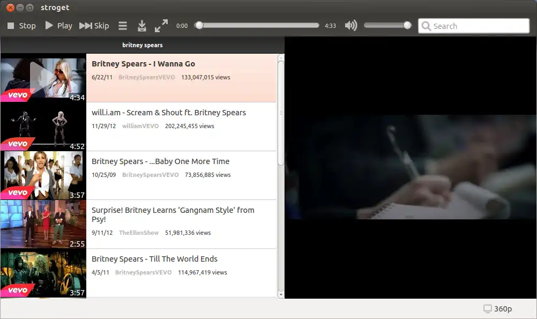The height and width of the screenshot is (319, 537).
Task: Click the scrollbar down arrow
Action: tap(281, 295)
